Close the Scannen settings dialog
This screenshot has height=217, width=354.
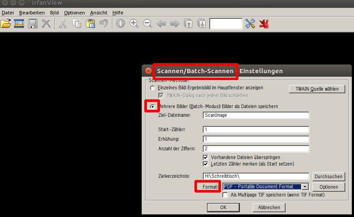click(148, 71)
